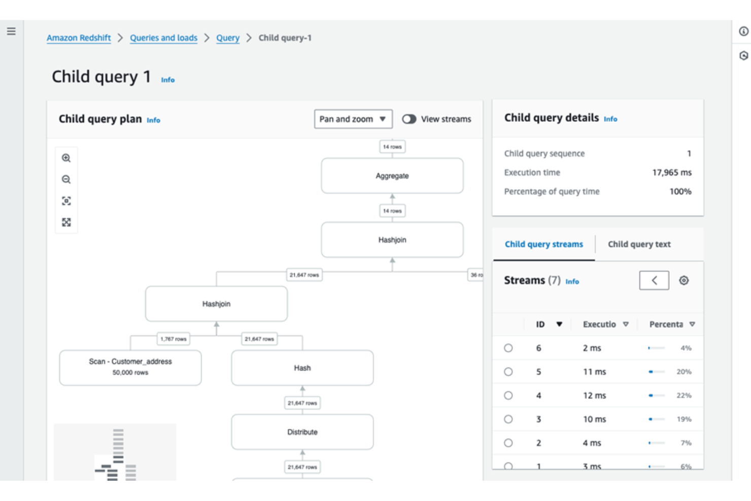751x501 pixels.
Task: Select radio button for stream 6
Action: coord(508,348)
